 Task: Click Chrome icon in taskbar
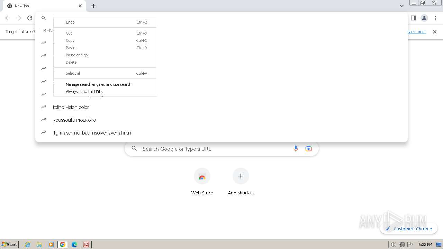[x=63, y=245]
